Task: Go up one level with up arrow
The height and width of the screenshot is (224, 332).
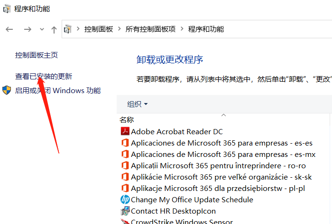Action: pyautogui.click(x=54, y=29)
